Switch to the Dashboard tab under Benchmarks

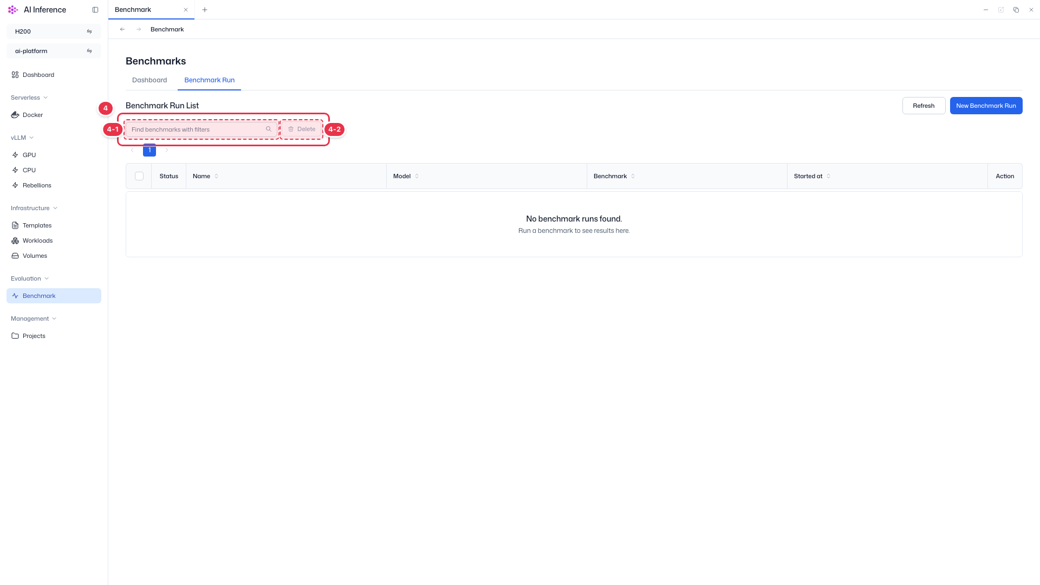(x=149, y=80)
